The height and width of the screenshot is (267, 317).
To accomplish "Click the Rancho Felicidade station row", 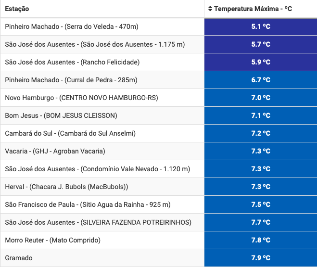I will point(72,62).
